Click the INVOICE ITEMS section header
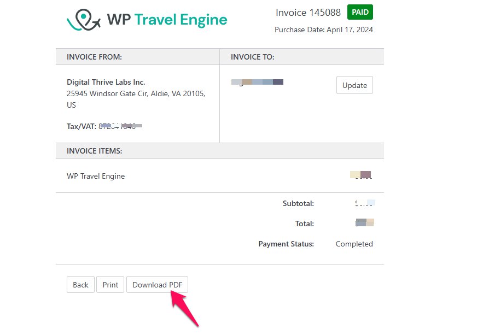The image size is (489, 335). 94,151
